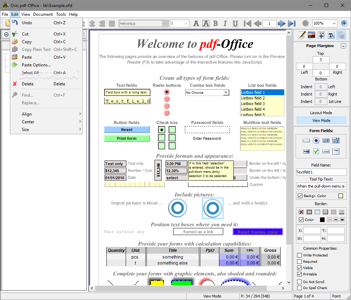Click the outlined letter A icon

(x=206, y=23)
